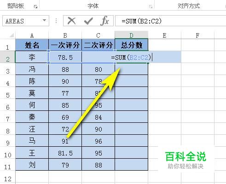
Task: Click the second score 84 in 秦's row
Action: [99, 117]
